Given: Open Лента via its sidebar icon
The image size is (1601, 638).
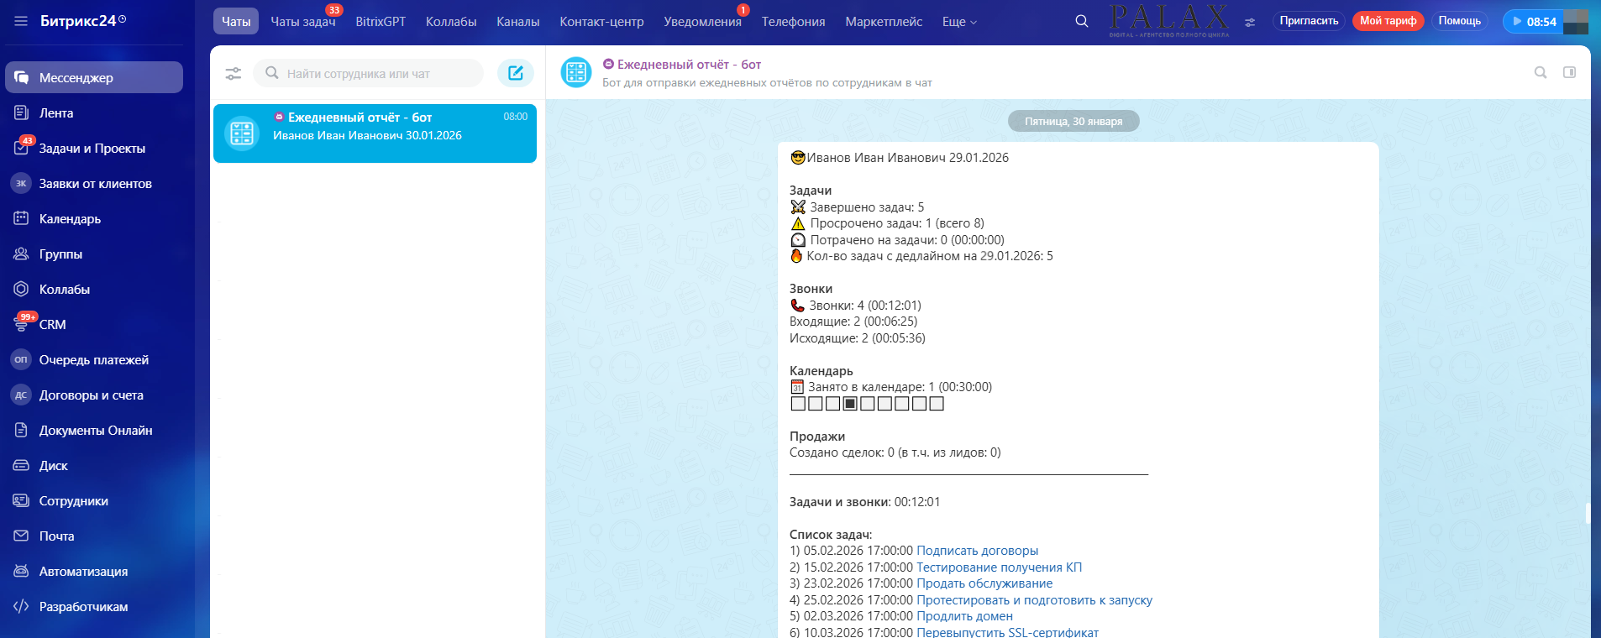Looking at the screenshot, I should click(22, 112).
